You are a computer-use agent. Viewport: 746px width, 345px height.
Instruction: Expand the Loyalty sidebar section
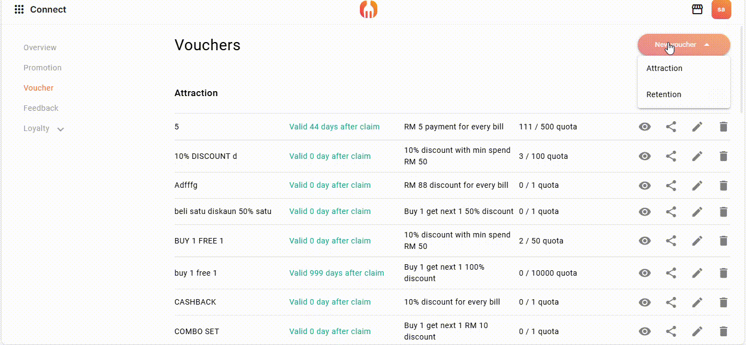(x=44, y=129)
